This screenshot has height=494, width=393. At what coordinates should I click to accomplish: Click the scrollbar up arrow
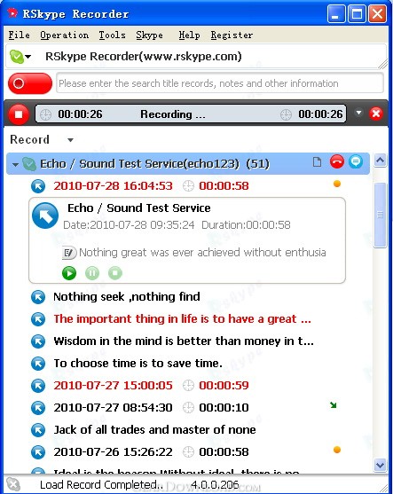coord(380,161)
